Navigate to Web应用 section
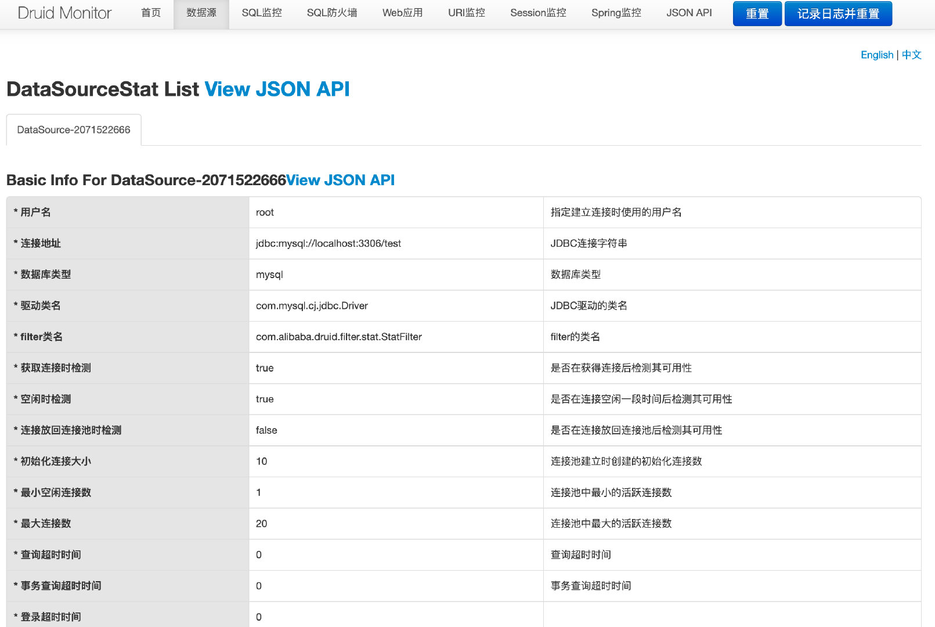The height and width of the screenshot is (627, 935). tap(402, 13)
